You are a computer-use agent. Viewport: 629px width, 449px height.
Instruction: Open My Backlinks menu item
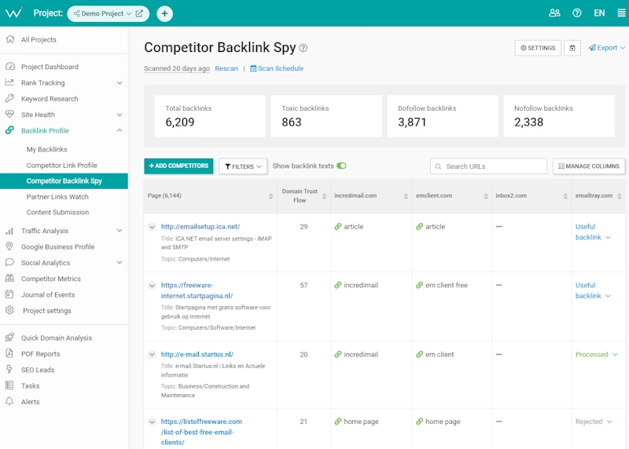[x=46, y=149]
